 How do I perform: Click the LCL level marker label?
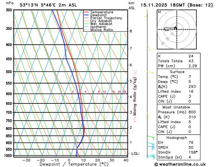135,154
